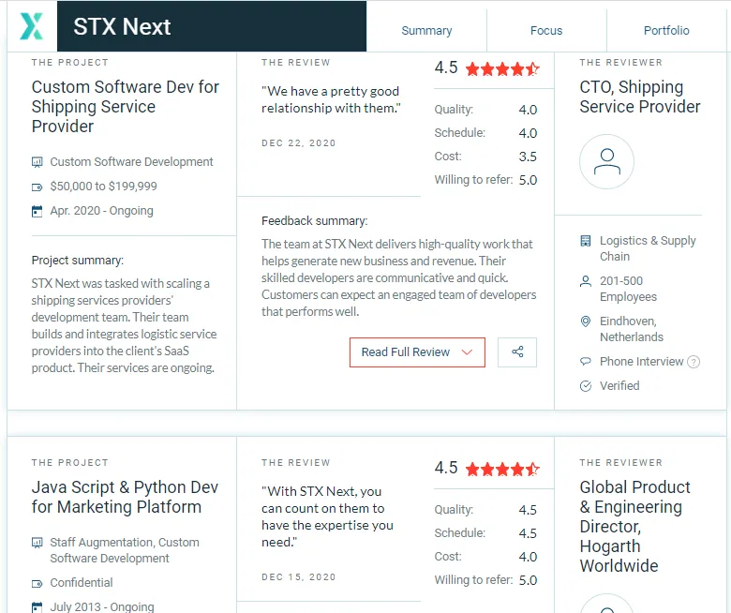This screenshot has width=731, height=613.
Task: Click the Cost 3.5 rating value
Action: pos(528,157)
